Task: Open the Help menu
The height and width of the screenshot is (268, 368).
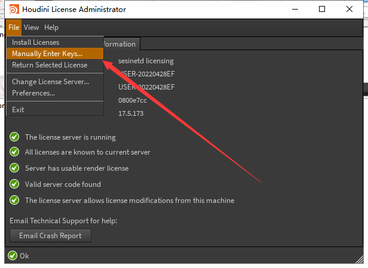Action: pyautogui.click(x=51, y=27)
